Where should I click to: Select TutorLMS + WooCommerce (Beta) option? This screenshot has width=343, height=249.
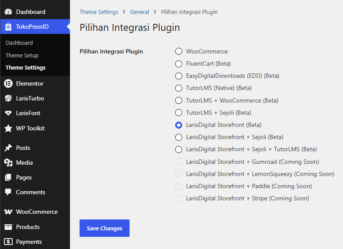(179, 100)
